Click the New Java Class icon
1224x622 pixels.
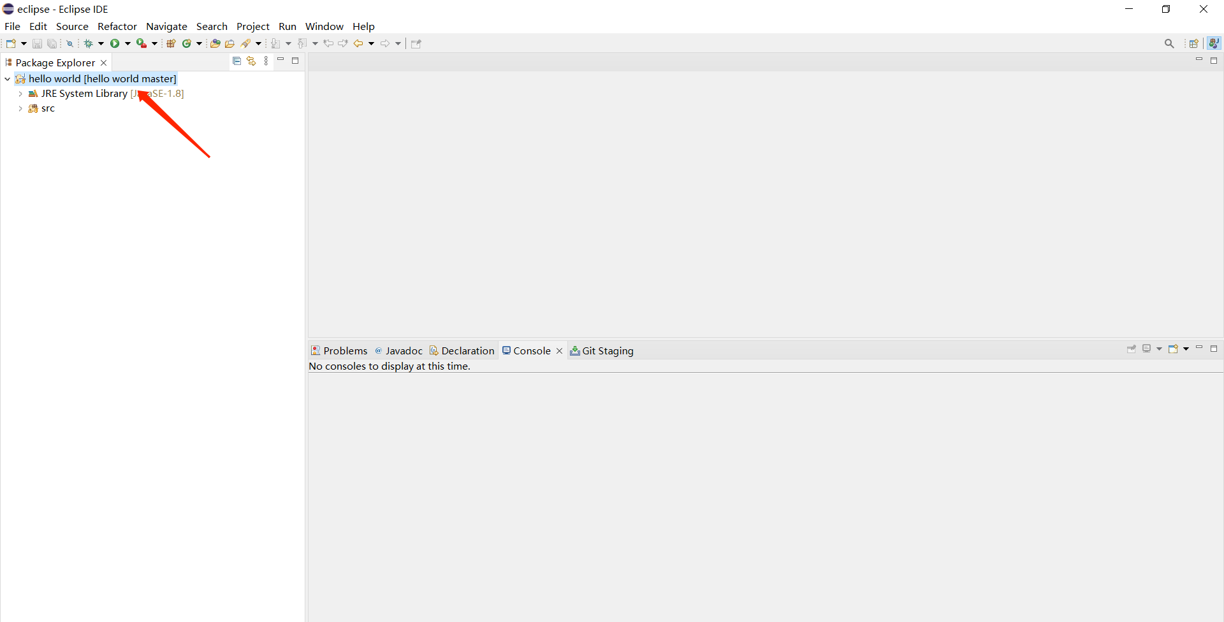187,43
